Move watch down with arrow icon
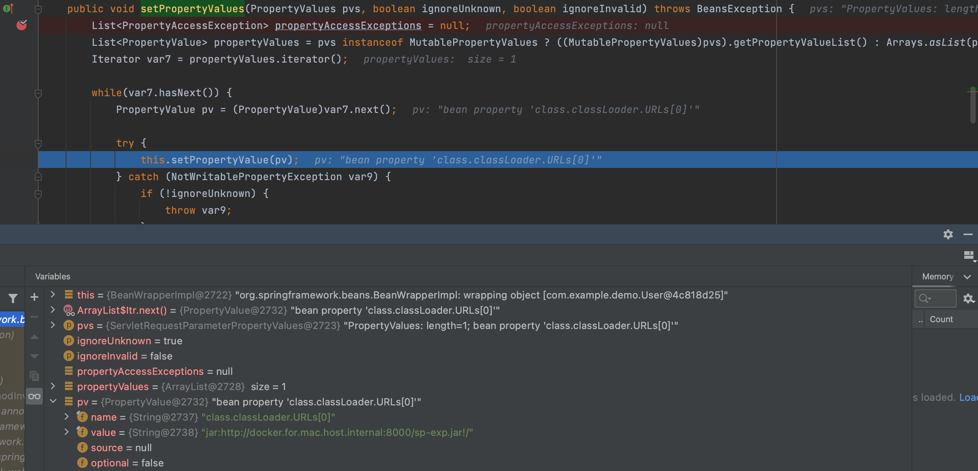The image size is (978, 471). tap(34, 356)
